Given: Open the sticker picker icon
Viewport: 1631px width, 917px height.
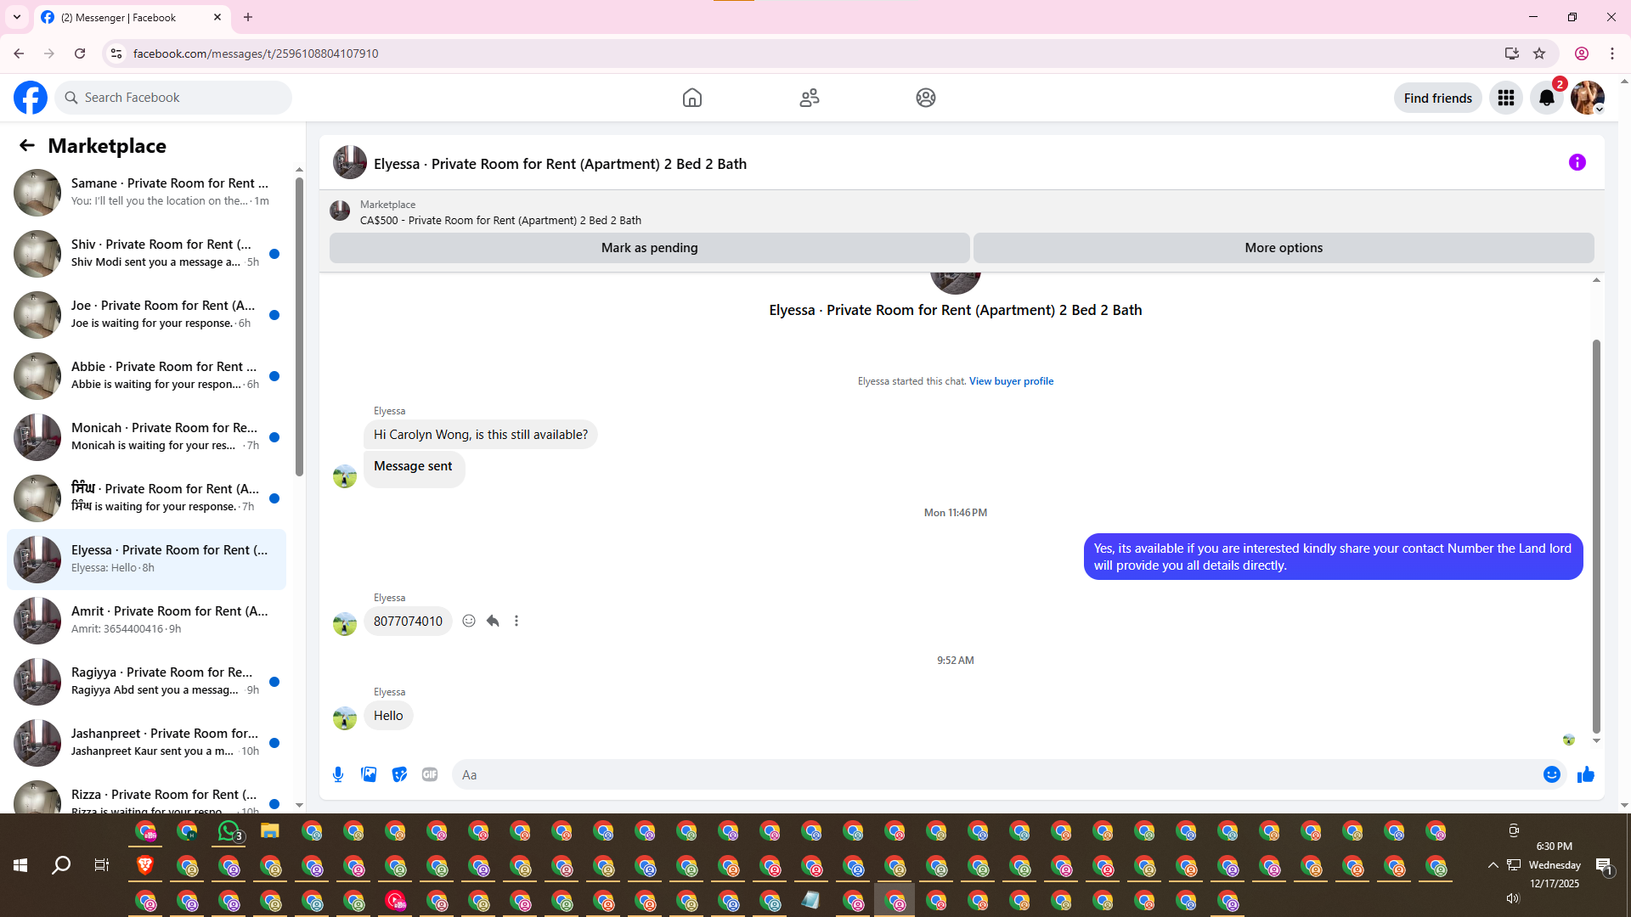Looking at the screenshot, I should (x=399, y=774).
